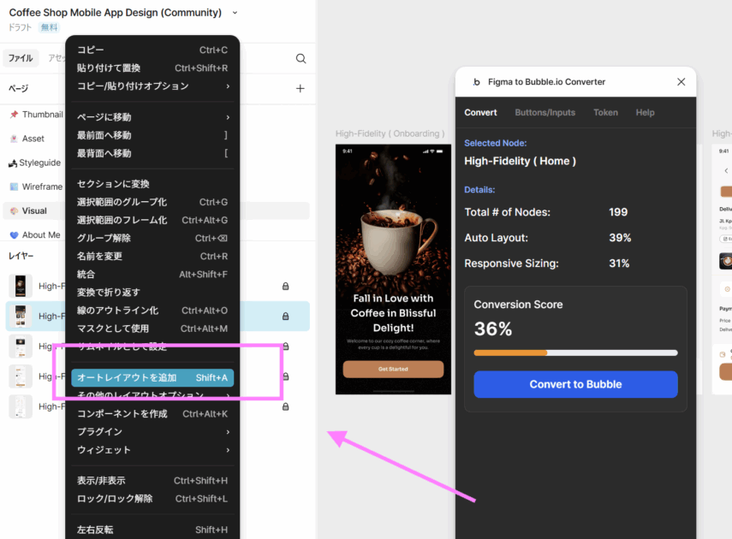Screen dimensions: 732x539
Task: Select the Thumbnail page
Action: point(42,115)
